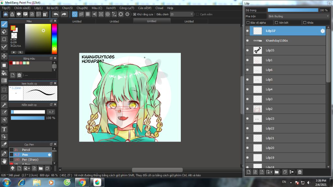The image size is (333, 187).
Task: Hide layer Khanhduy1106s
Action: click(x=247, y=41)
